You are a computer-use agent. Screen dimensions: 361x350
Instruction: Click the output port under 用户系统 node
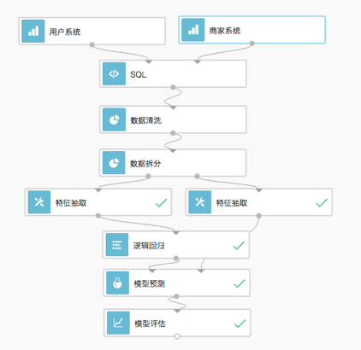92,44
